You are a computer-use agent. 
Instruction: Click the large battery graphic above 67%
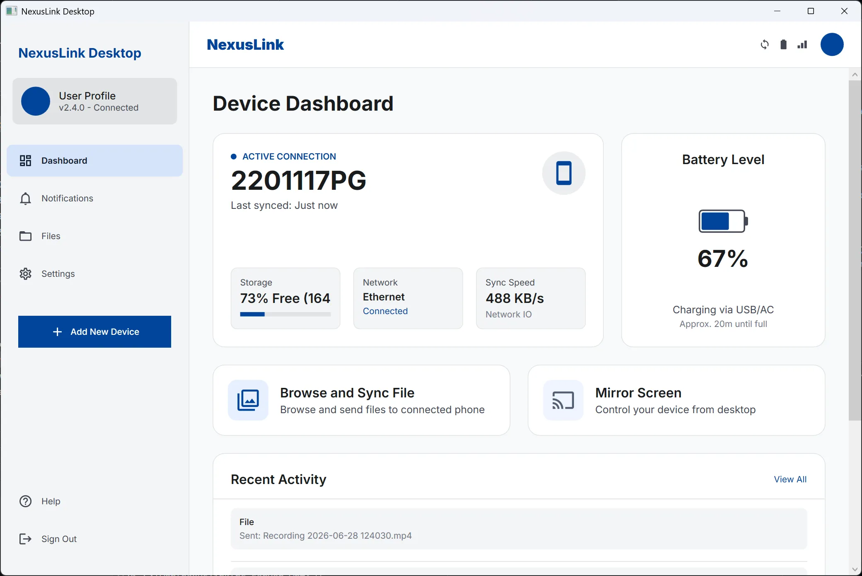click(x=723, y=221)
